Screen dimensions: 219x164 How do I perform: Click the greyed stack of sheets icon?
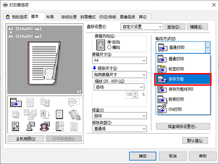tap(15, 114)
